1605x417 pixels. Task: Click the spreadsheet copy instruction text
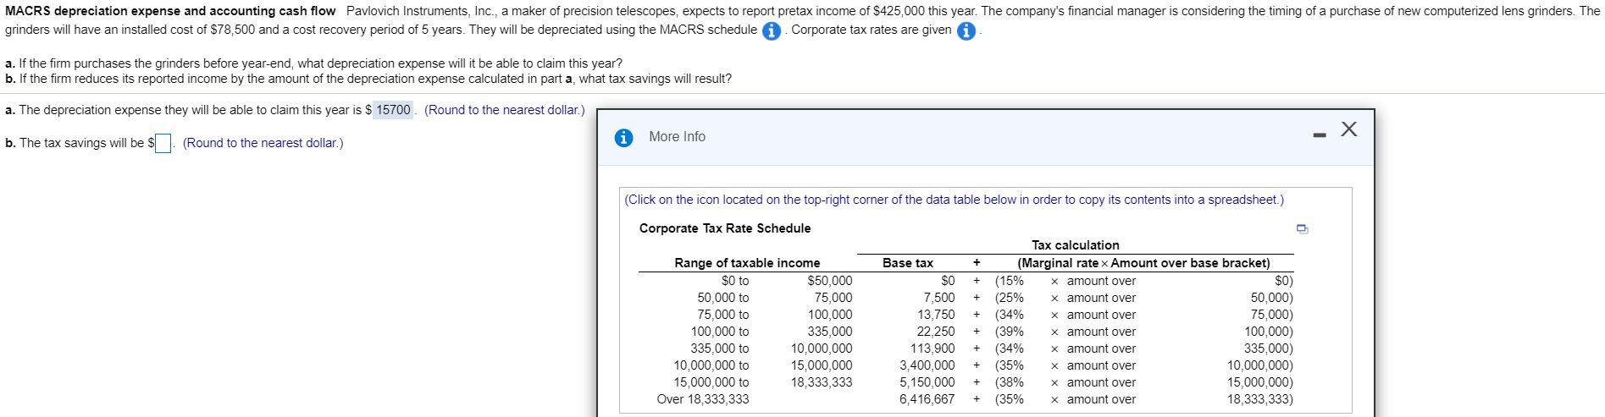[954, 200]
